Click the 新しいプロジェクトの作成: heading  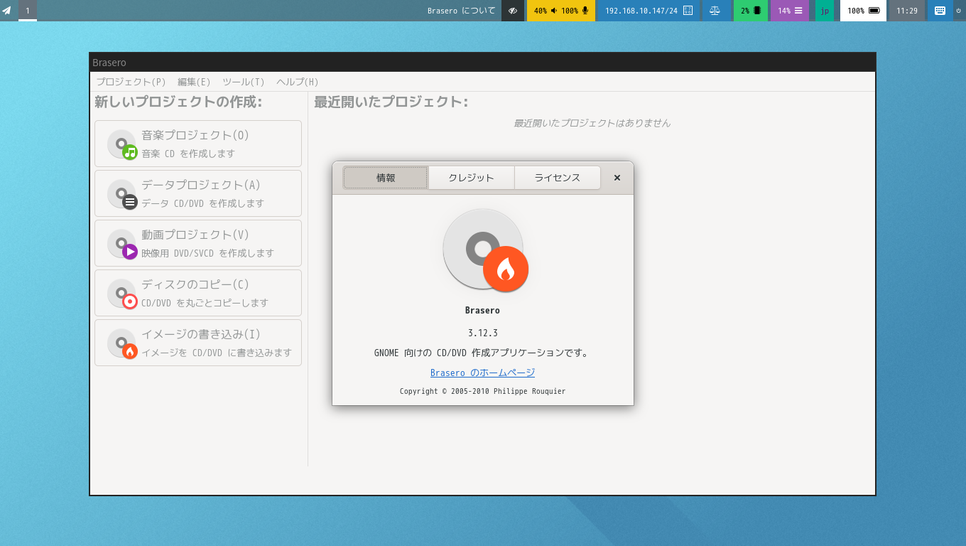click(178, 102)
